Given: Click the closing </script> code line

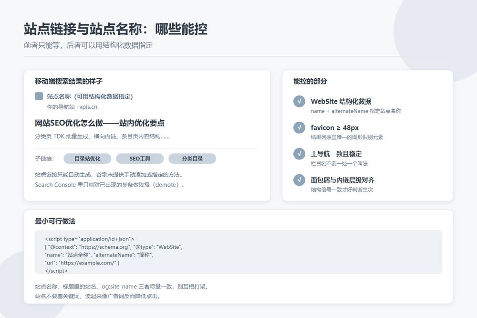Looking at the screenshot, I should pyautogui.click(x=56, y=271).
